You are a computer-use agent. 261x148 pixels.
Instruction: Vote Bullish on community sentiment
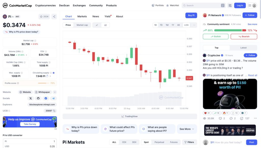pos(216,36)
